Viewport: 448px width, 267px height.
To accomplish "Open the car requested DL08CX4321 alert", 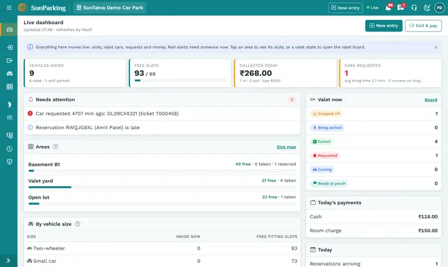I will pyautogui.click(x=162, y=114).
